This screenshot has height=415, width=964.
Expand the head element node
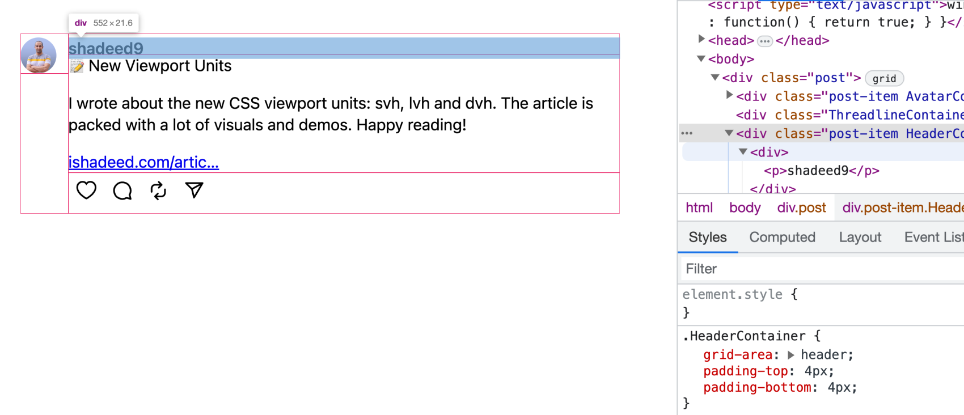click(x=701, y=40)
